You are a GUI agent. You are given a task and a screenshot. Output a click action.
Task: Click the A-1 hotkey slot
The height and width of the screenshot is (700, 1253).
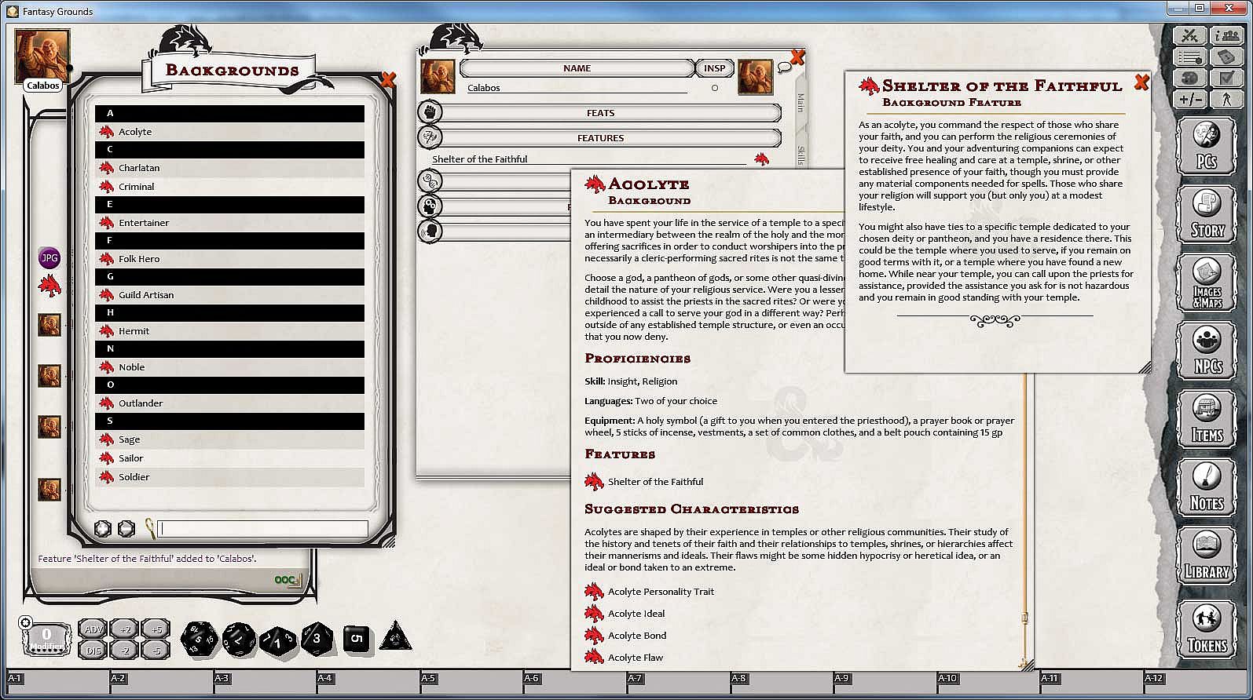coord(57,683)
